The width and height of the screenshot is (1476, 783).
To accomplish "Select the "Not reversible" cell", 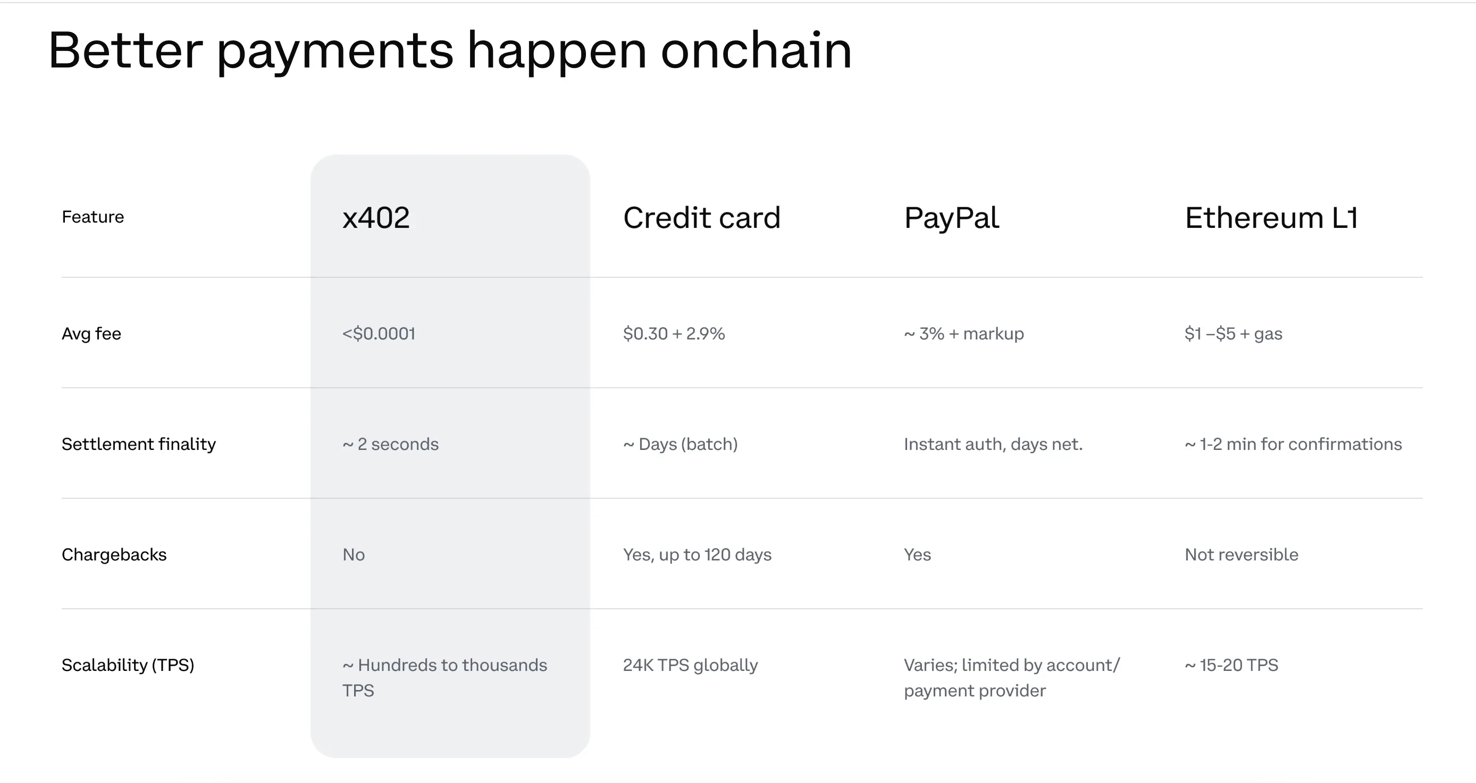I will [x=1241, y=555].
